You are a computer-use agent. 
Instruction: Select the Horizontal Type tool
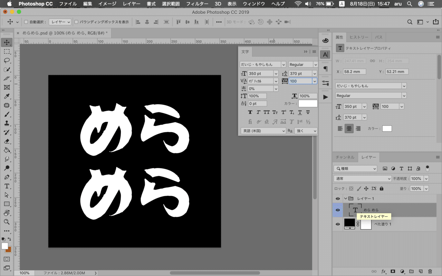point(7,186)
